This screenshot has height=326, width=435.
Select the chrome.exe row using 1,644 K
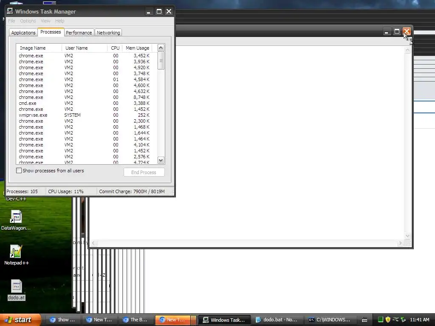(87, 133)
